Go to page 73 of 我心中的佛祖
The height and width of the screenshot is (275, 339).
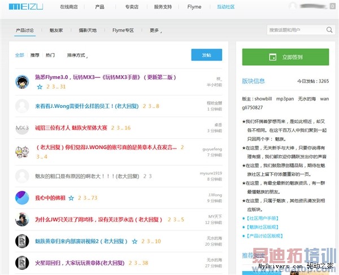[x=94, y=198]
